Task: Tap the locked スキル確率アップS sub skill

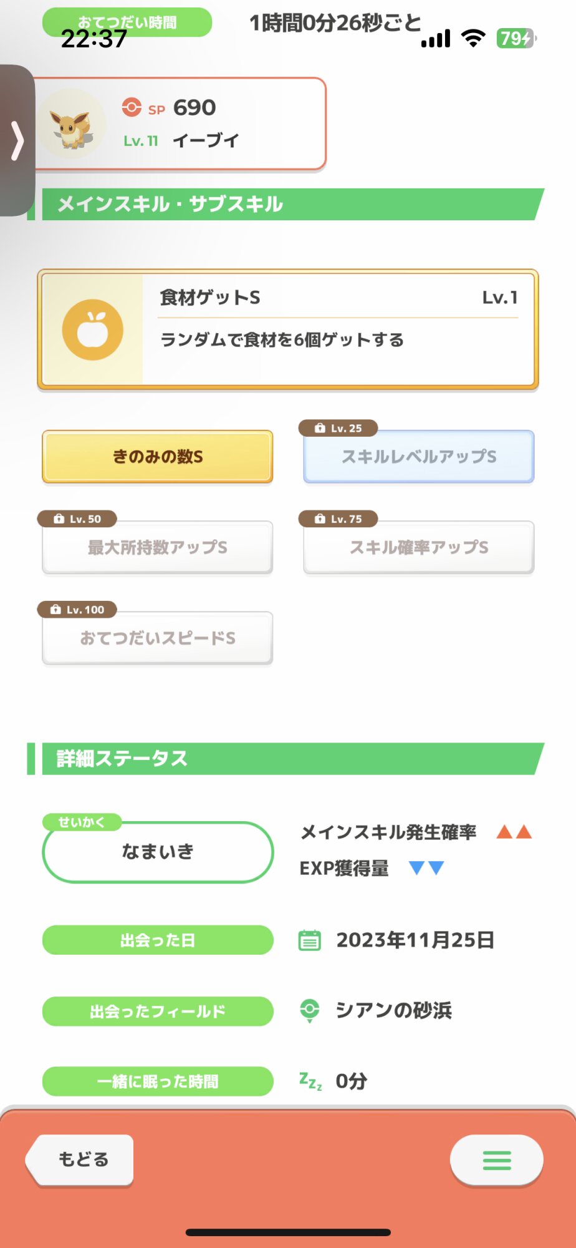Action: [418, 548]
